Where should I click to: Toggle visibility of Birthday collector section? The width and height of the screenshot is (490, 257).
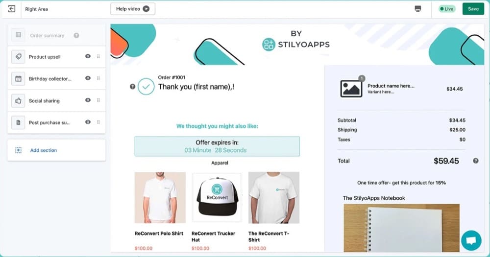[x=88, y=78]
